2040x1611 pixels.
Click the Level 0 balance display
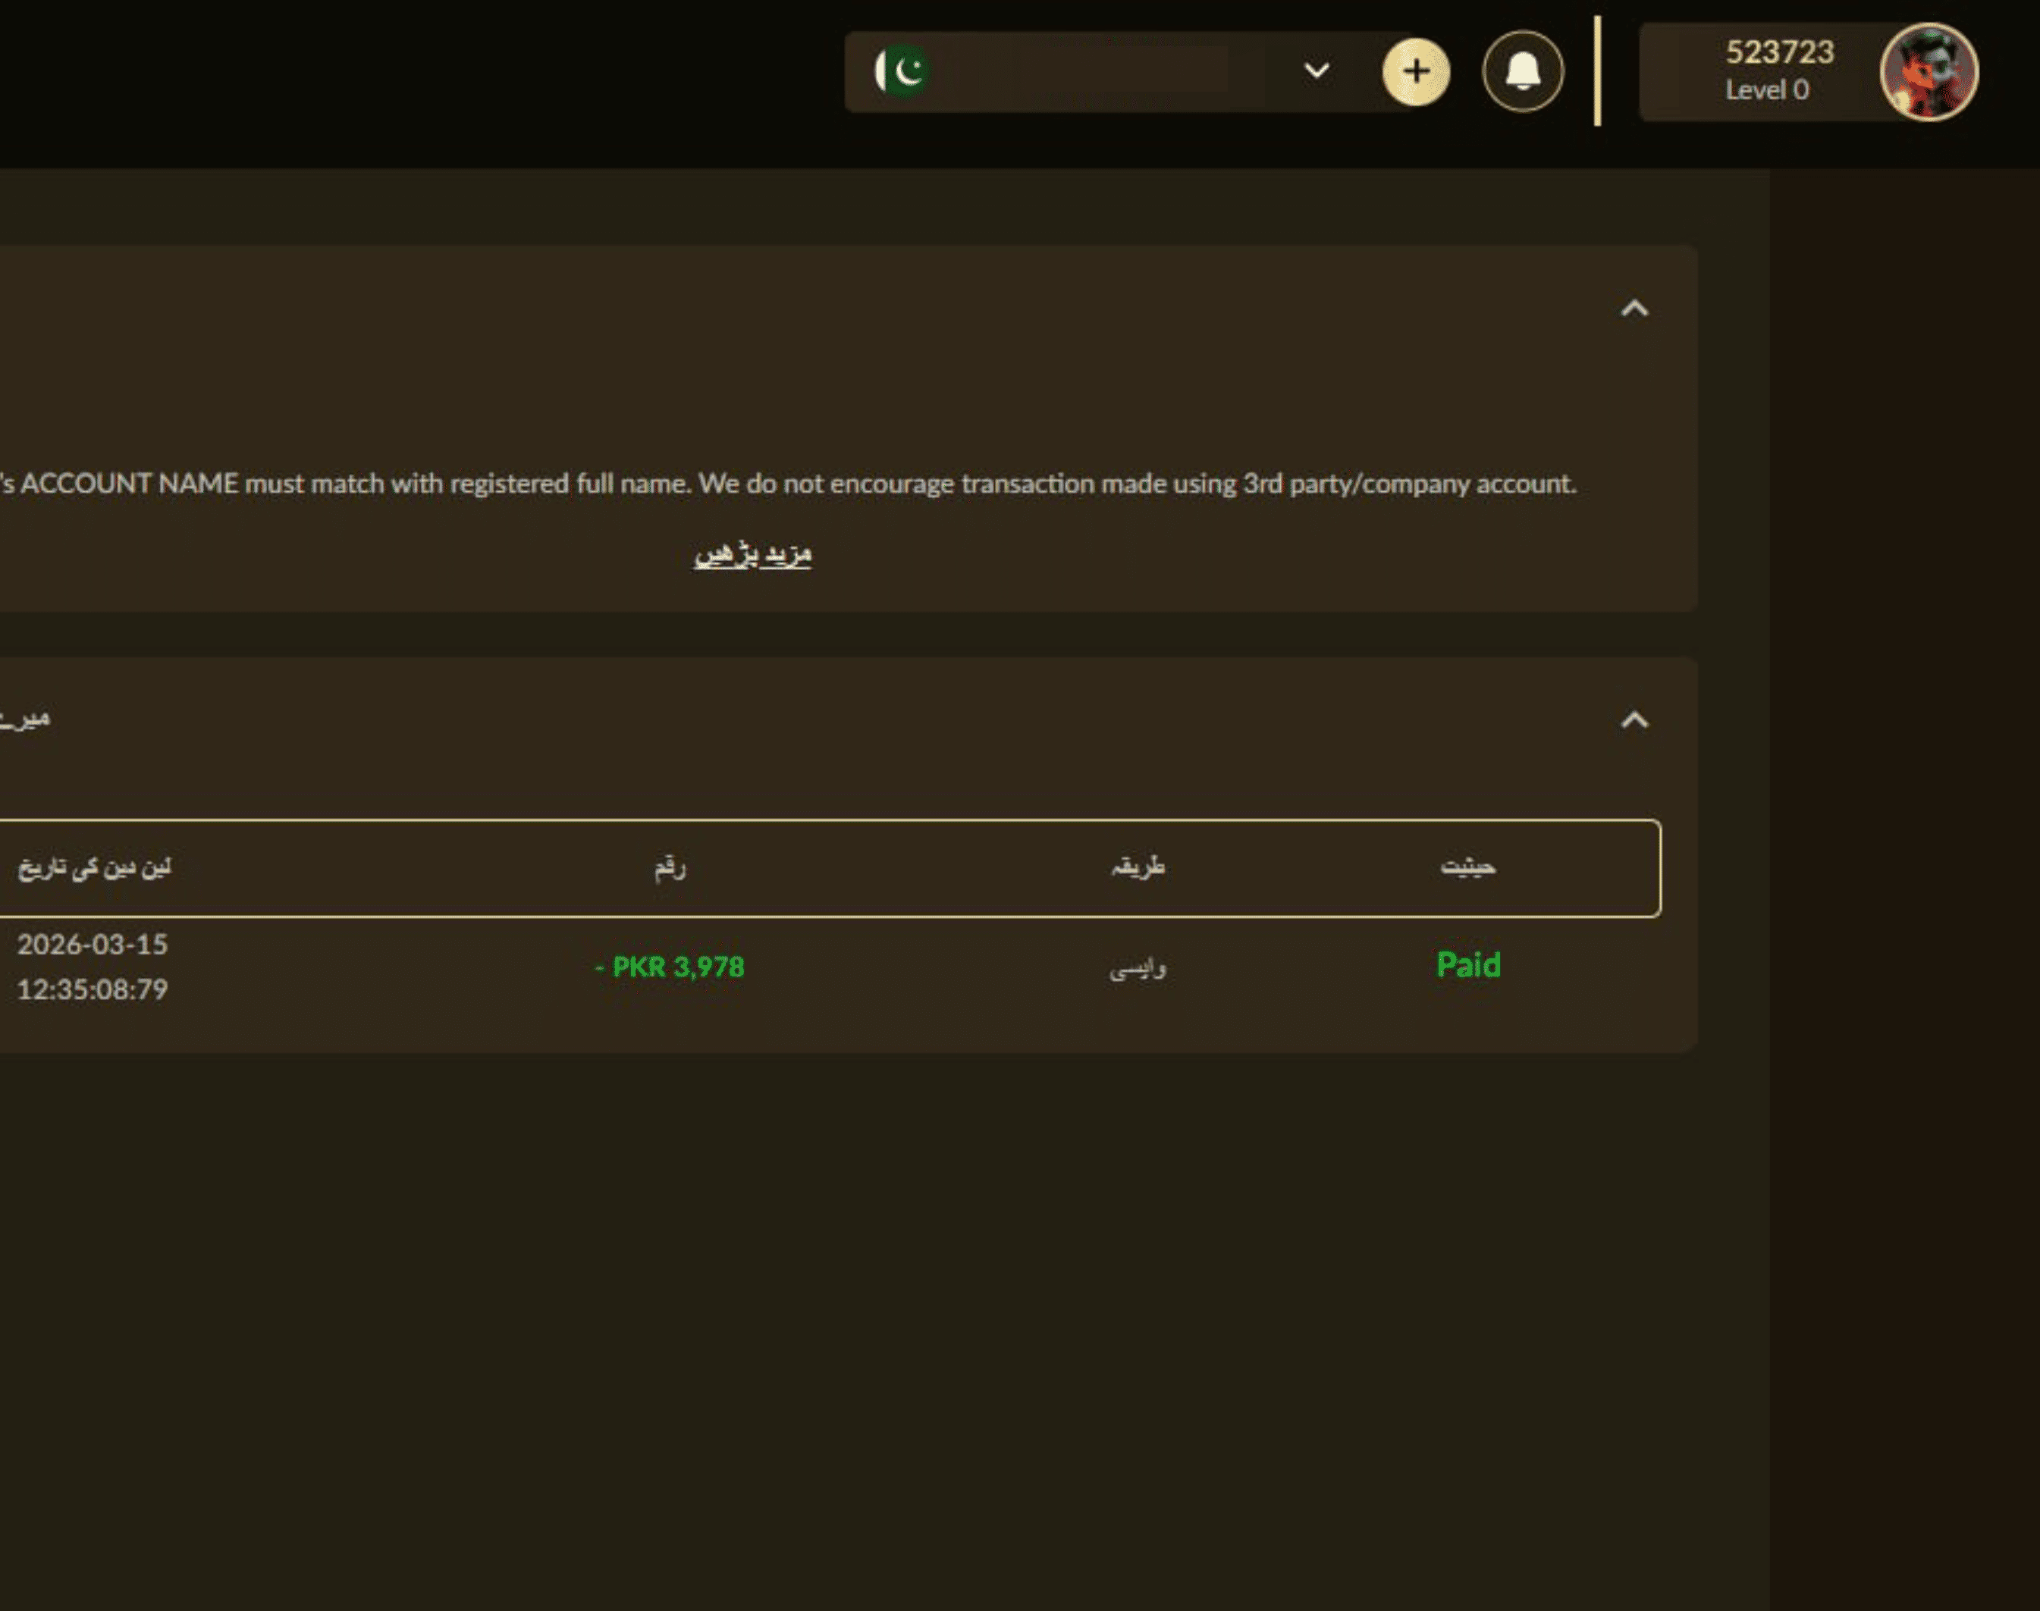tap(1770, 89)
